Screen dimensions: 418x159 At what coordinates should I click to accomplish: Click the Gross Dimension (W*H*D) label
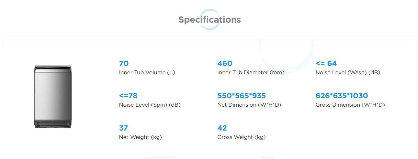point(350,105)
